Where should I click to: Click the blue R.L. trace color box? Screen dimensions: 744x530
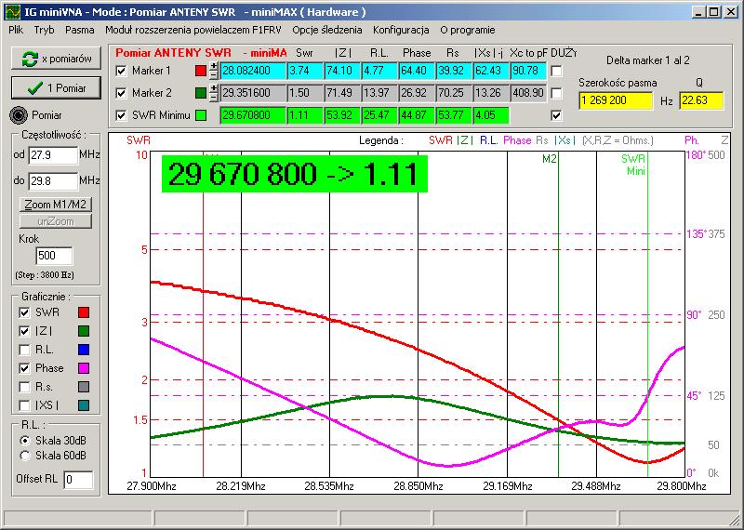click(83, 350)
